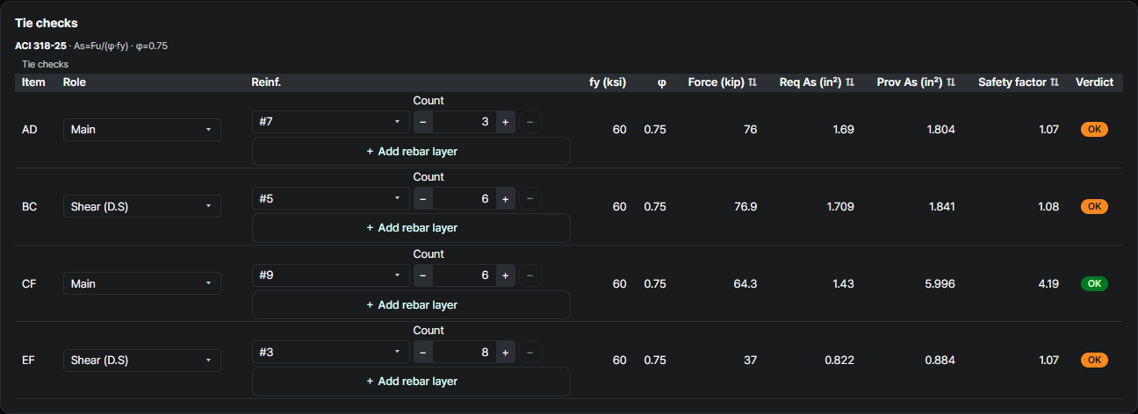Decrease rebar count for tie CF

tap(423, 275)
